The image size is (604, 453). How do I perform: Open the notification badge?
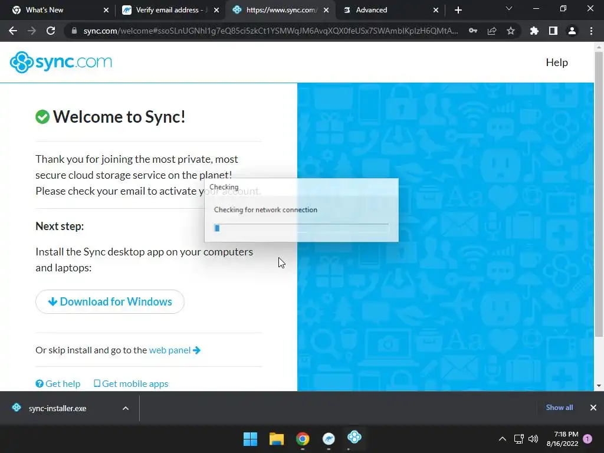coord(587,439)
